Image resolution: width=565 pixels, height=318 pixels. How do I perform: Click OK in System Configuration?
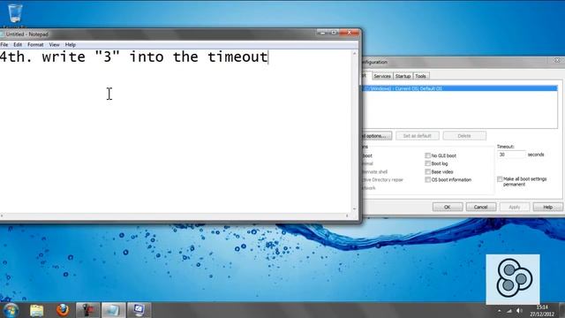tap(448, 207)
